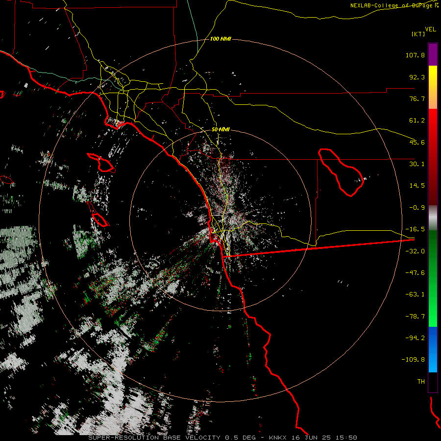Click the -32.0 legend value

[x=415, y=251]
